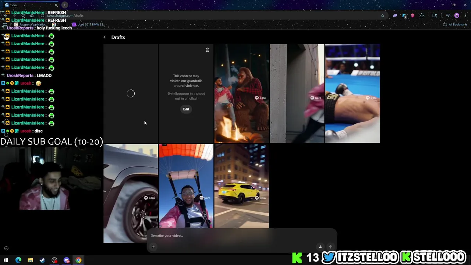Open the Used 2011 BMW bookmark
The image size is (471, 265).
[x=89, y=25]
